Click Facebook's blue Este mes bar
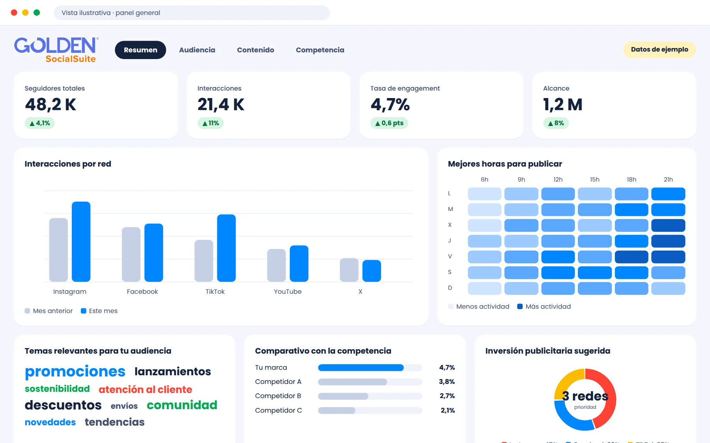The width and height of the screenshot is (710, 443). coord(154,253)
